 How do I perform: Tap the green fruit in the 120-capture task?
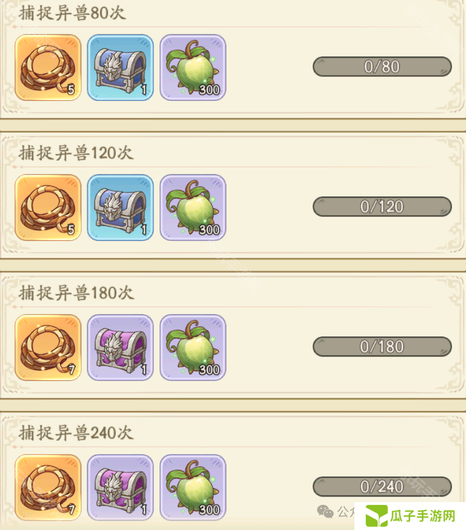pyautogui.click(x=193, y=208)
